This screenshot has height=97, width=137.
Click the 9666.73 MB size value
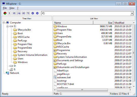[x=106, y=26]
